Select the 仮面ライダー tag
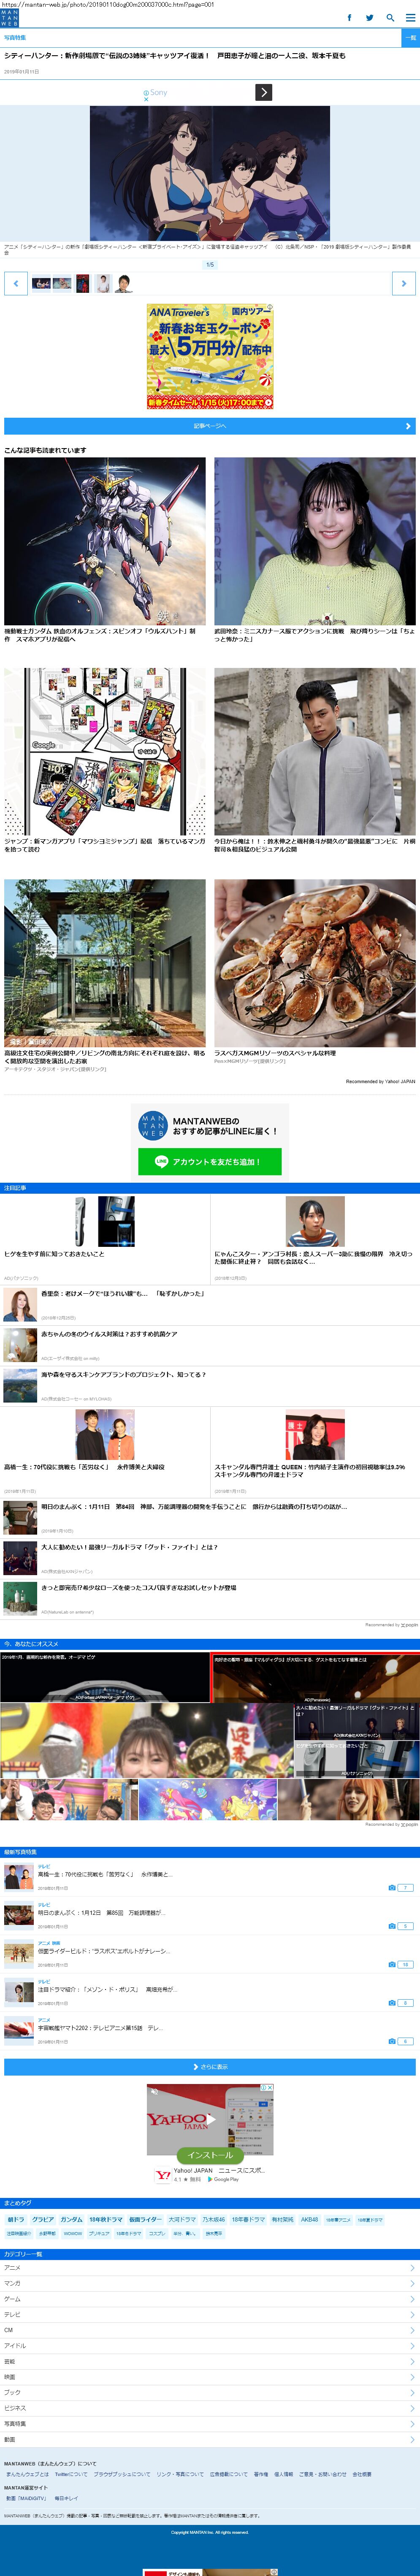The height and width of the screenshot is (2576, 420). [145, 2219]
